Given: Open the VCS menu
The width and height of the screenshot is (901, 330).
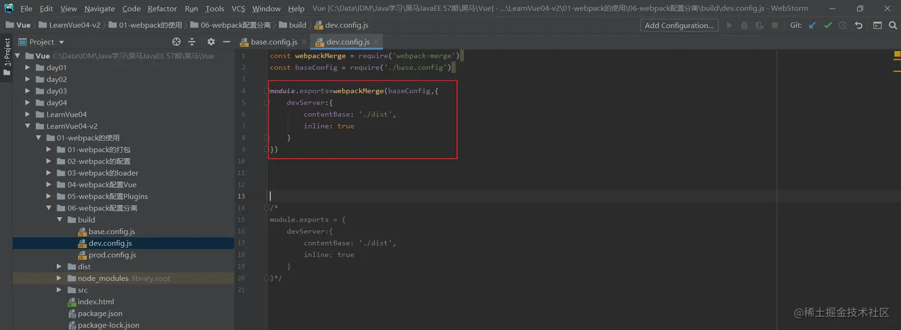Looking at the screenshot, I should [238, 8].
